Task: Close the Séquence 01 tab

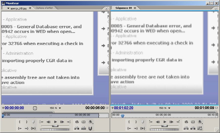Action: click(x=135, y=8)
